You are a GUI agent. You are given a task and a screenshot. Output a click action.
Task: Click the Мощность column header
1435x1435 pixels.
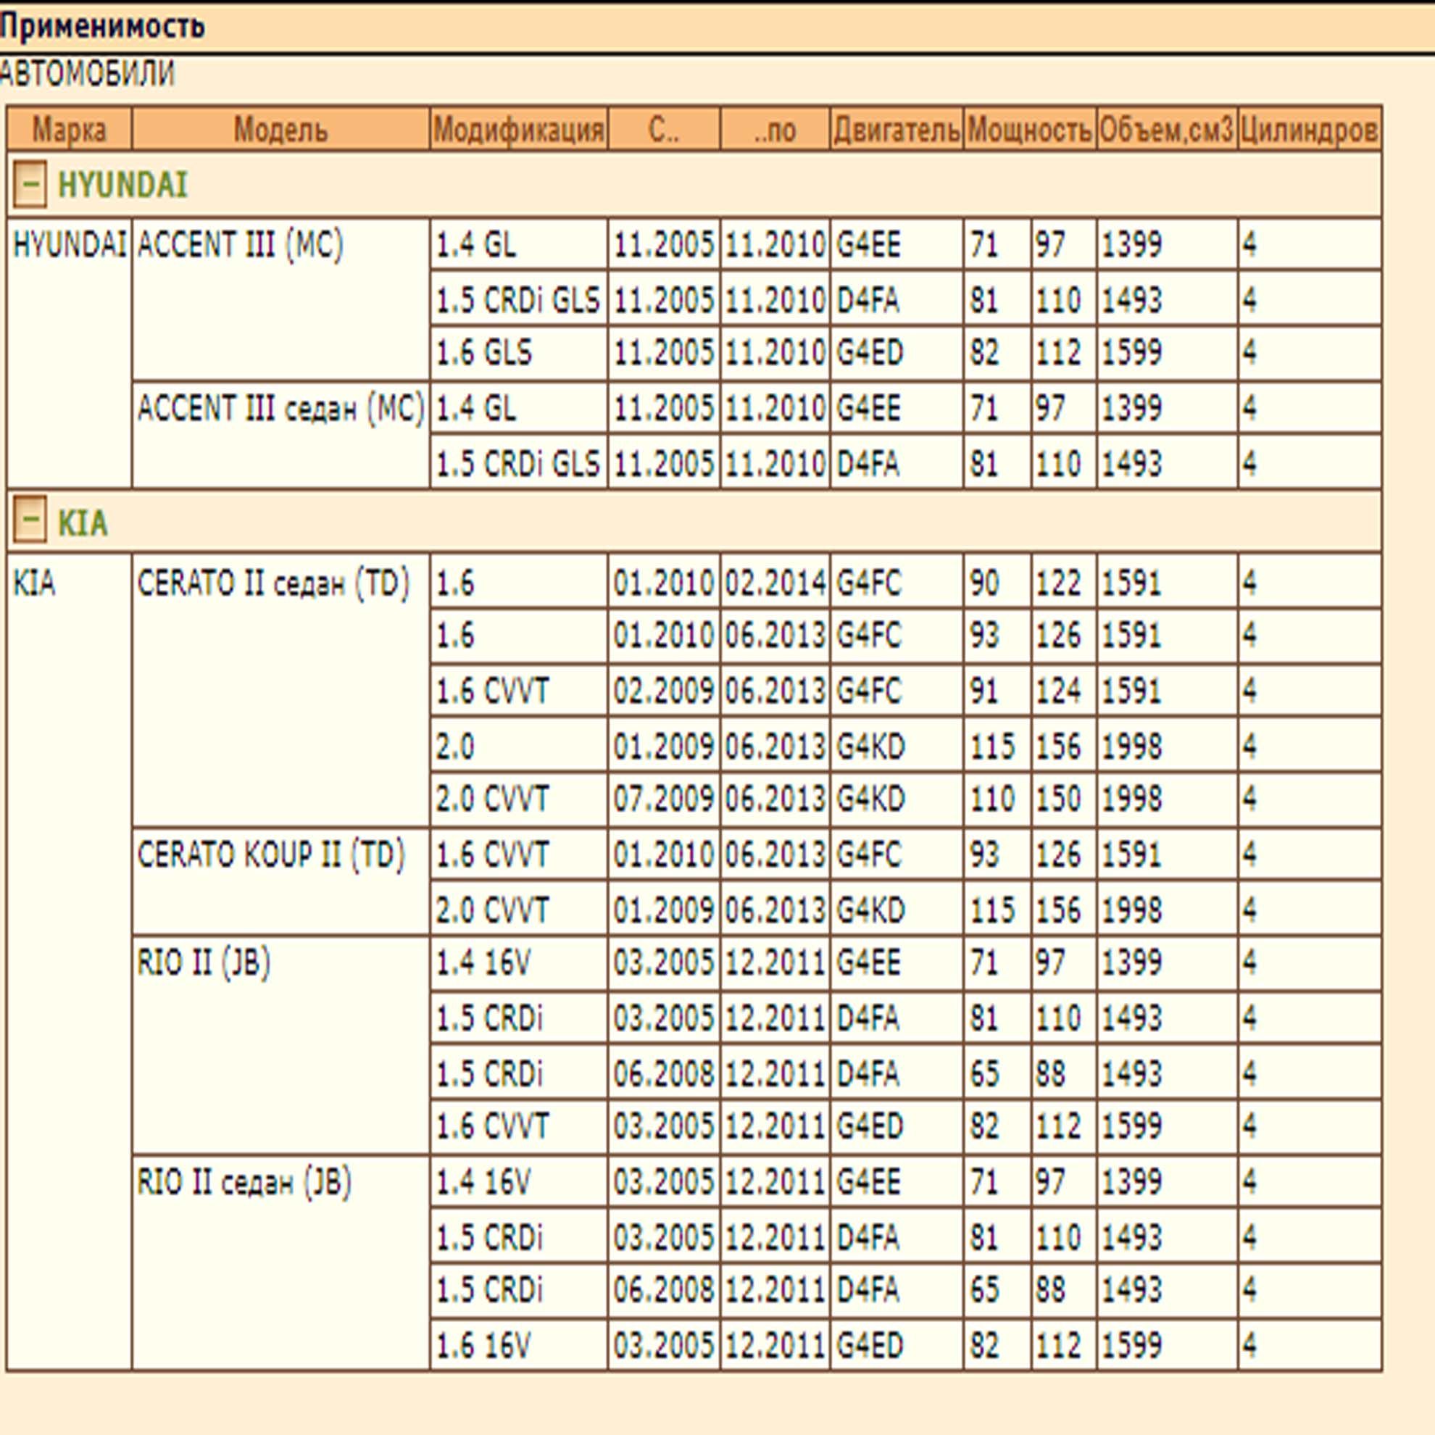click(x=1029, y=129)
